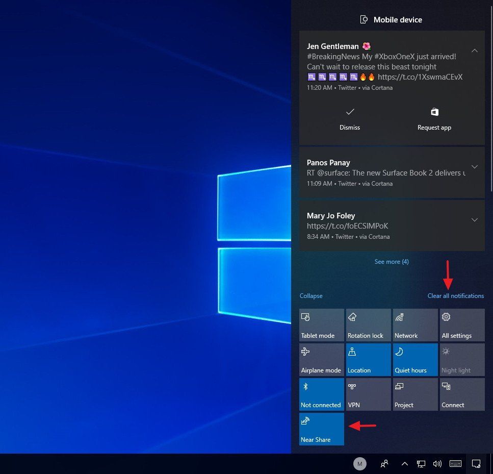Open volume control from the system tray
This screenshot has width=493, height=474.
(437, 464)
